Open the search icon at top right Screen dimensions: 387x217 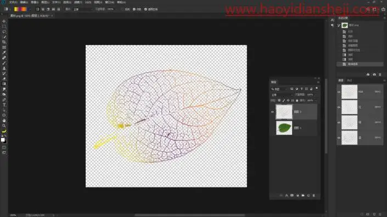368,9
